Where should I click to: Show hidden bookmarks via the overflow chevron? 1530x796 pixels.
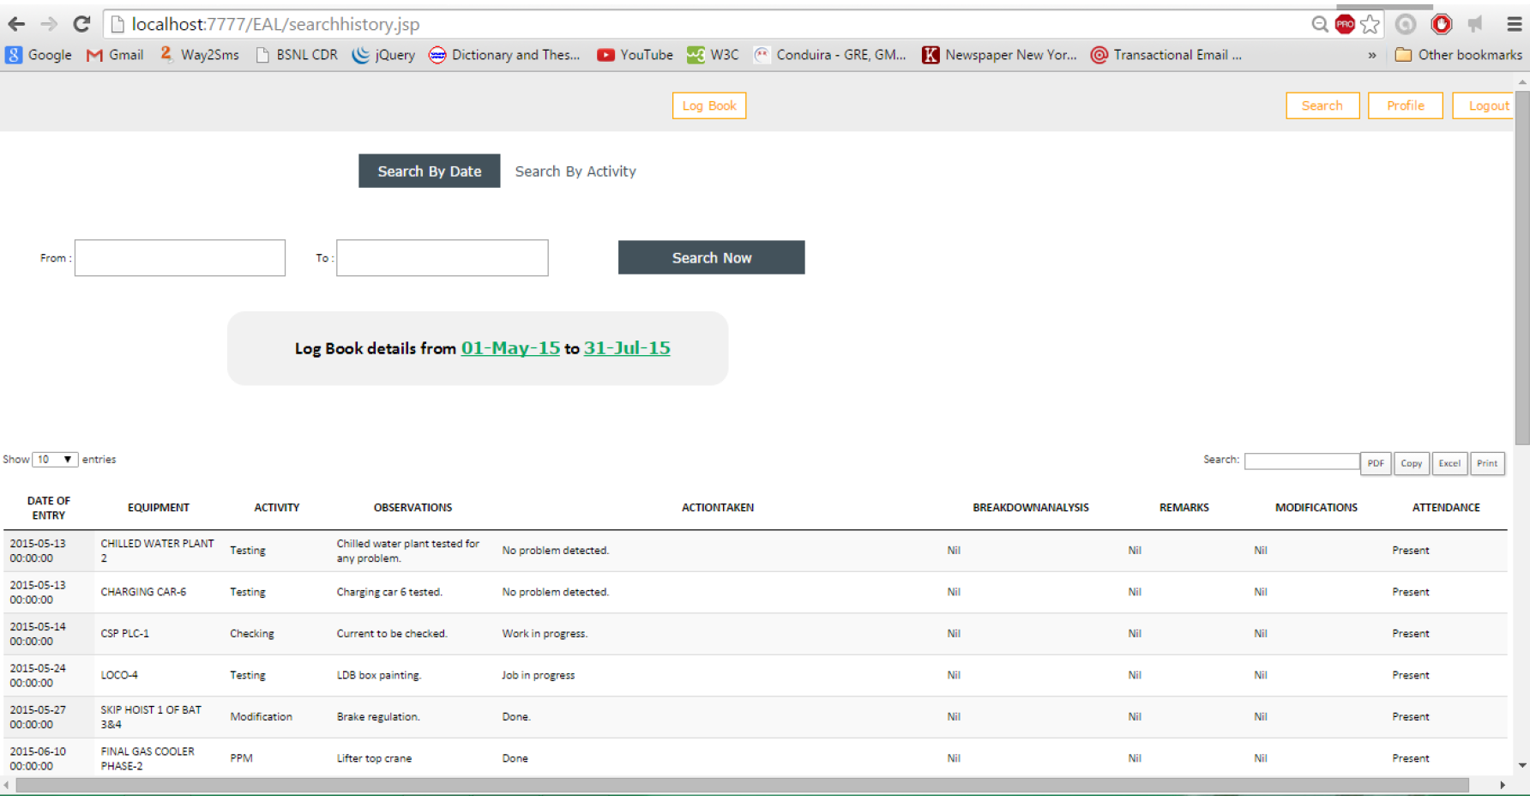(x=1371, y=54)
